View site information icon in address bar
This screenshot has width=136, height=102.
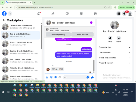pyautogui.click(x=16, y=7)
